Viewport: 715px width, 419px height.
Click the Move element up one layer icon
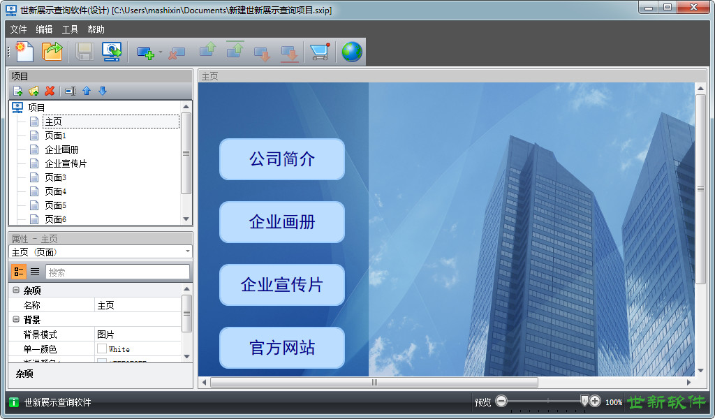click(x=208, y=50)
